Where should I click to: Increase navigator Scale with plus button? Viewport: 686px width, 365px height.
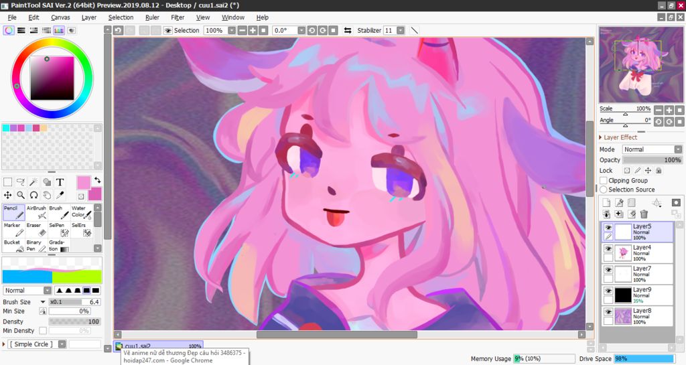669,110
